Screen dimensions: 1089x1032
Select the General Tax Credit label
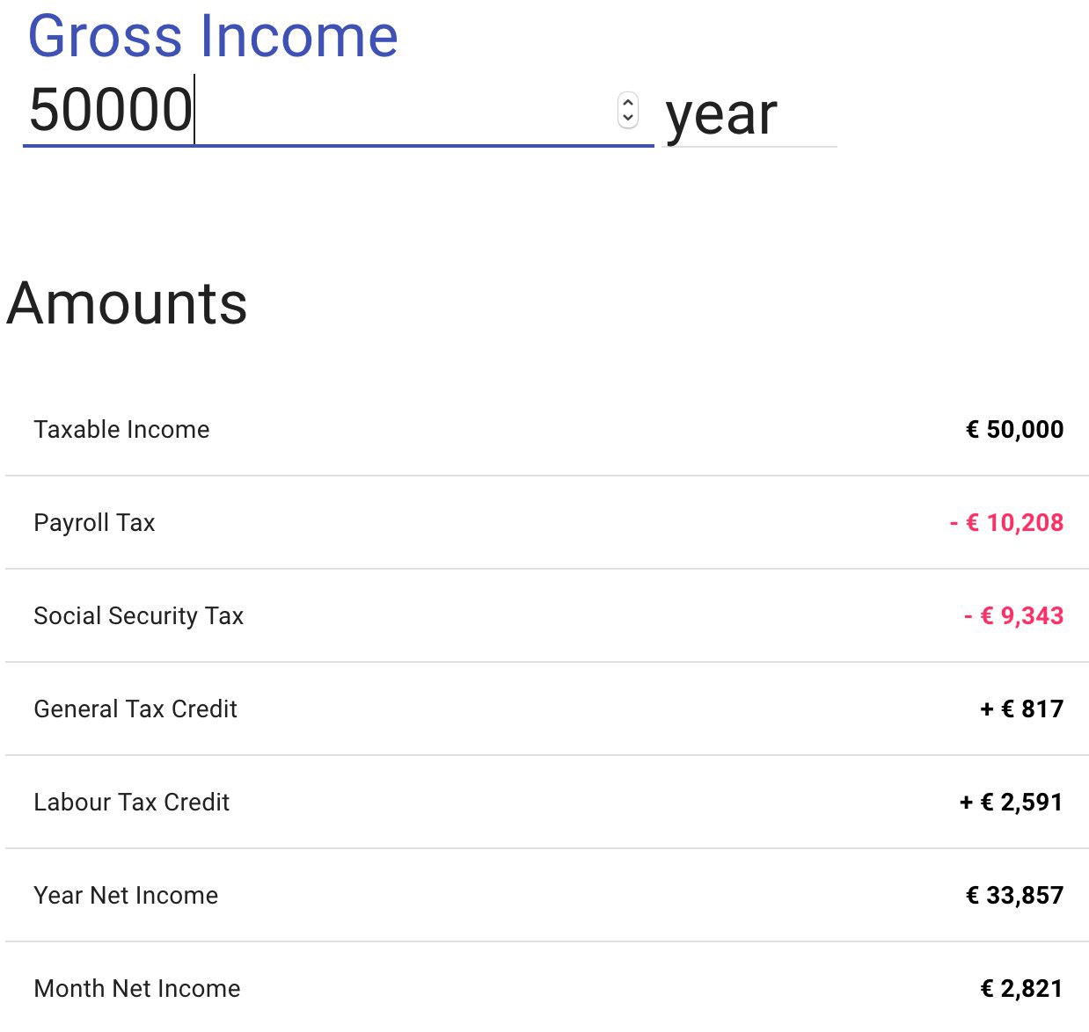[x=135, y=709]
